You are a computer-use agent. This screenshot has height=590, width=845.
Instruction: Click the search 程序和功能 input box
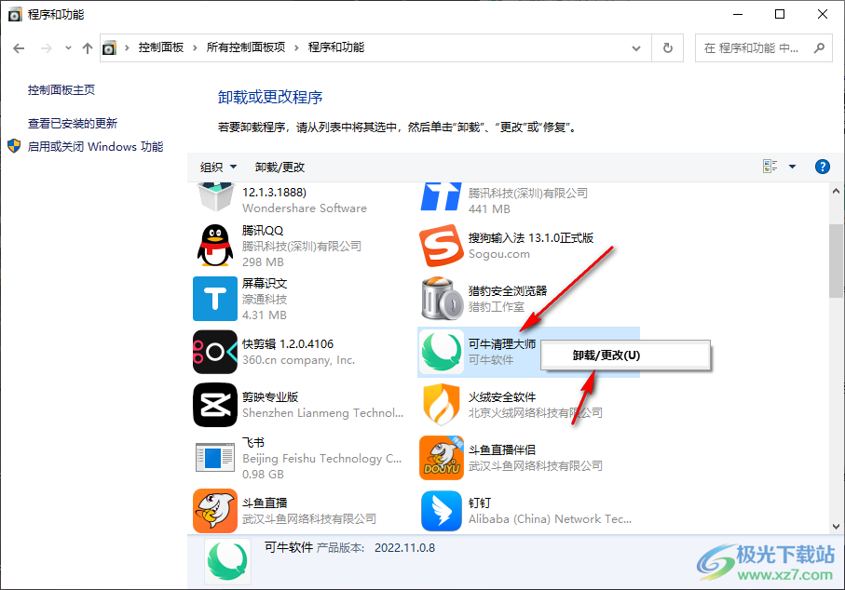[753, 48]
